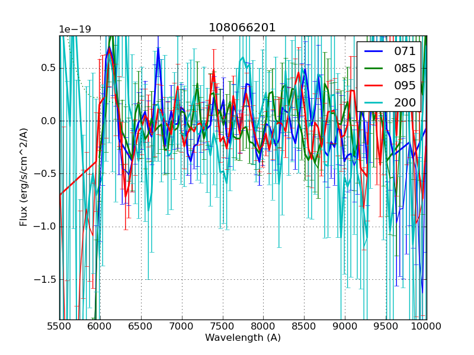Click the 6500 x-axis tick label
The width and height of the screenshot is (474, 355).
(x=141, y=326)
